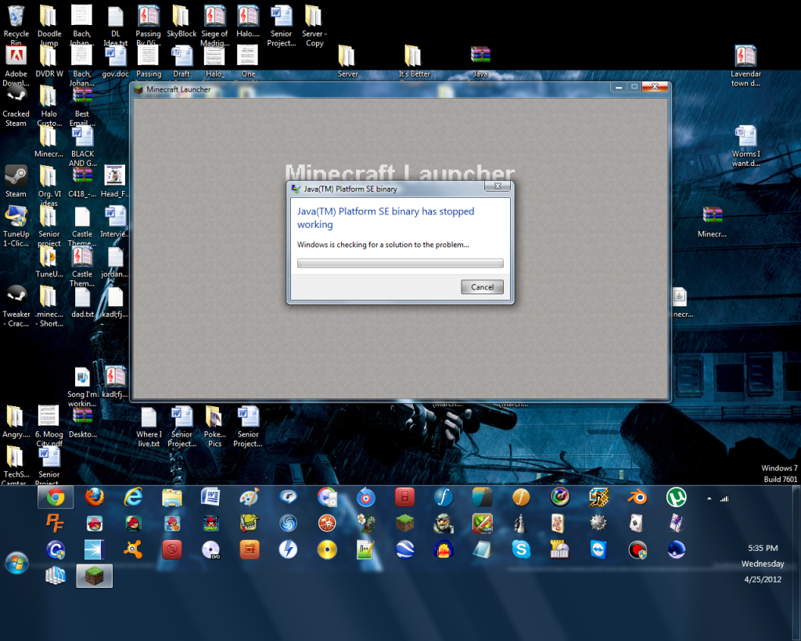Select the DL Idea.txt file
This screenshot has height=641, width=801.
(x=116, y=26)
